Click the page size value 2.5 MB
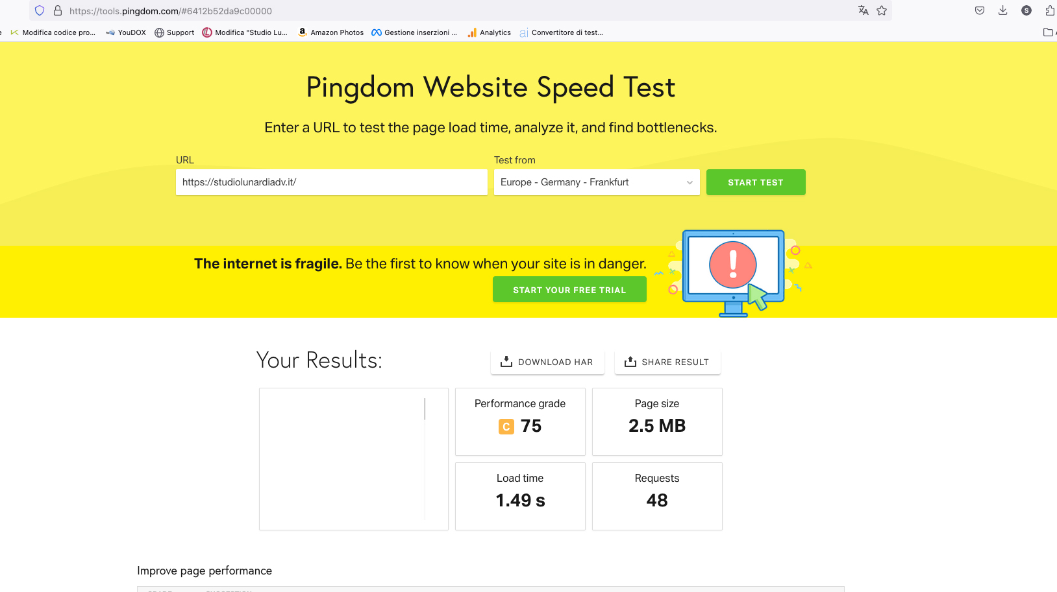 tap(657, 426)
